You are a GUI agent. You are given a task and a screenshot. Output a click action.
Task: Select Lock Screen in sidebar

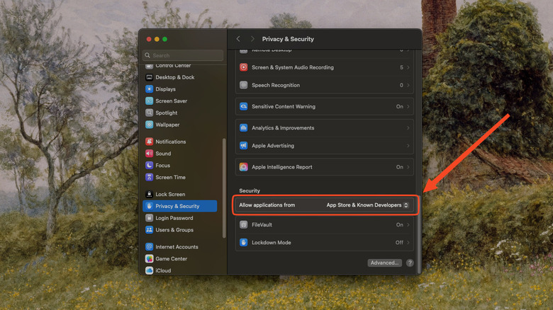(x=170, y=194)
